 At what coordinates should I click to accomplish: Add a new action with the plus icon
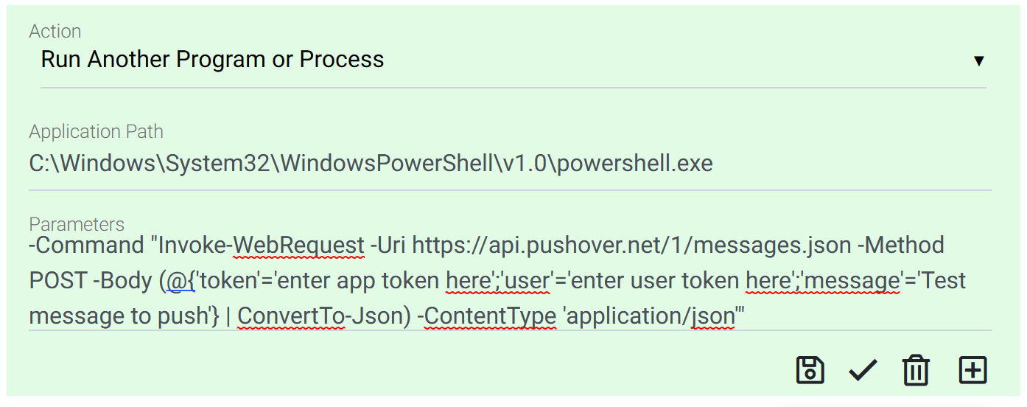pos(972,369)
